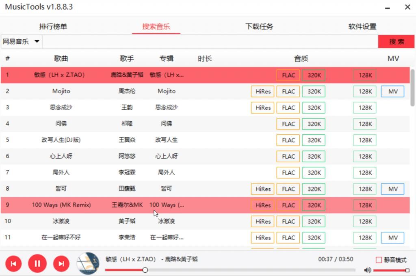The image size is (416, 276).
Task: Select the song 敏感 (LH x Z.TAO)
Action: tap(61, 75)
